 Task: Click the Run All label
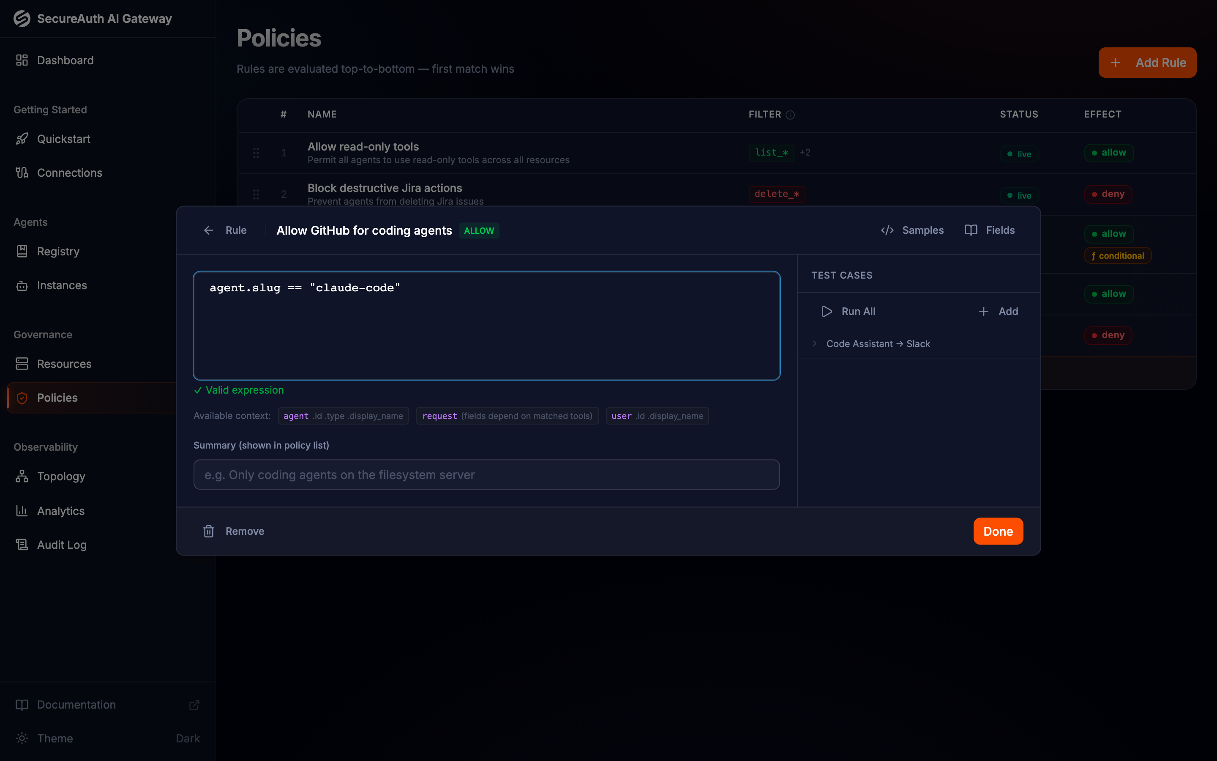click(858, 312)
